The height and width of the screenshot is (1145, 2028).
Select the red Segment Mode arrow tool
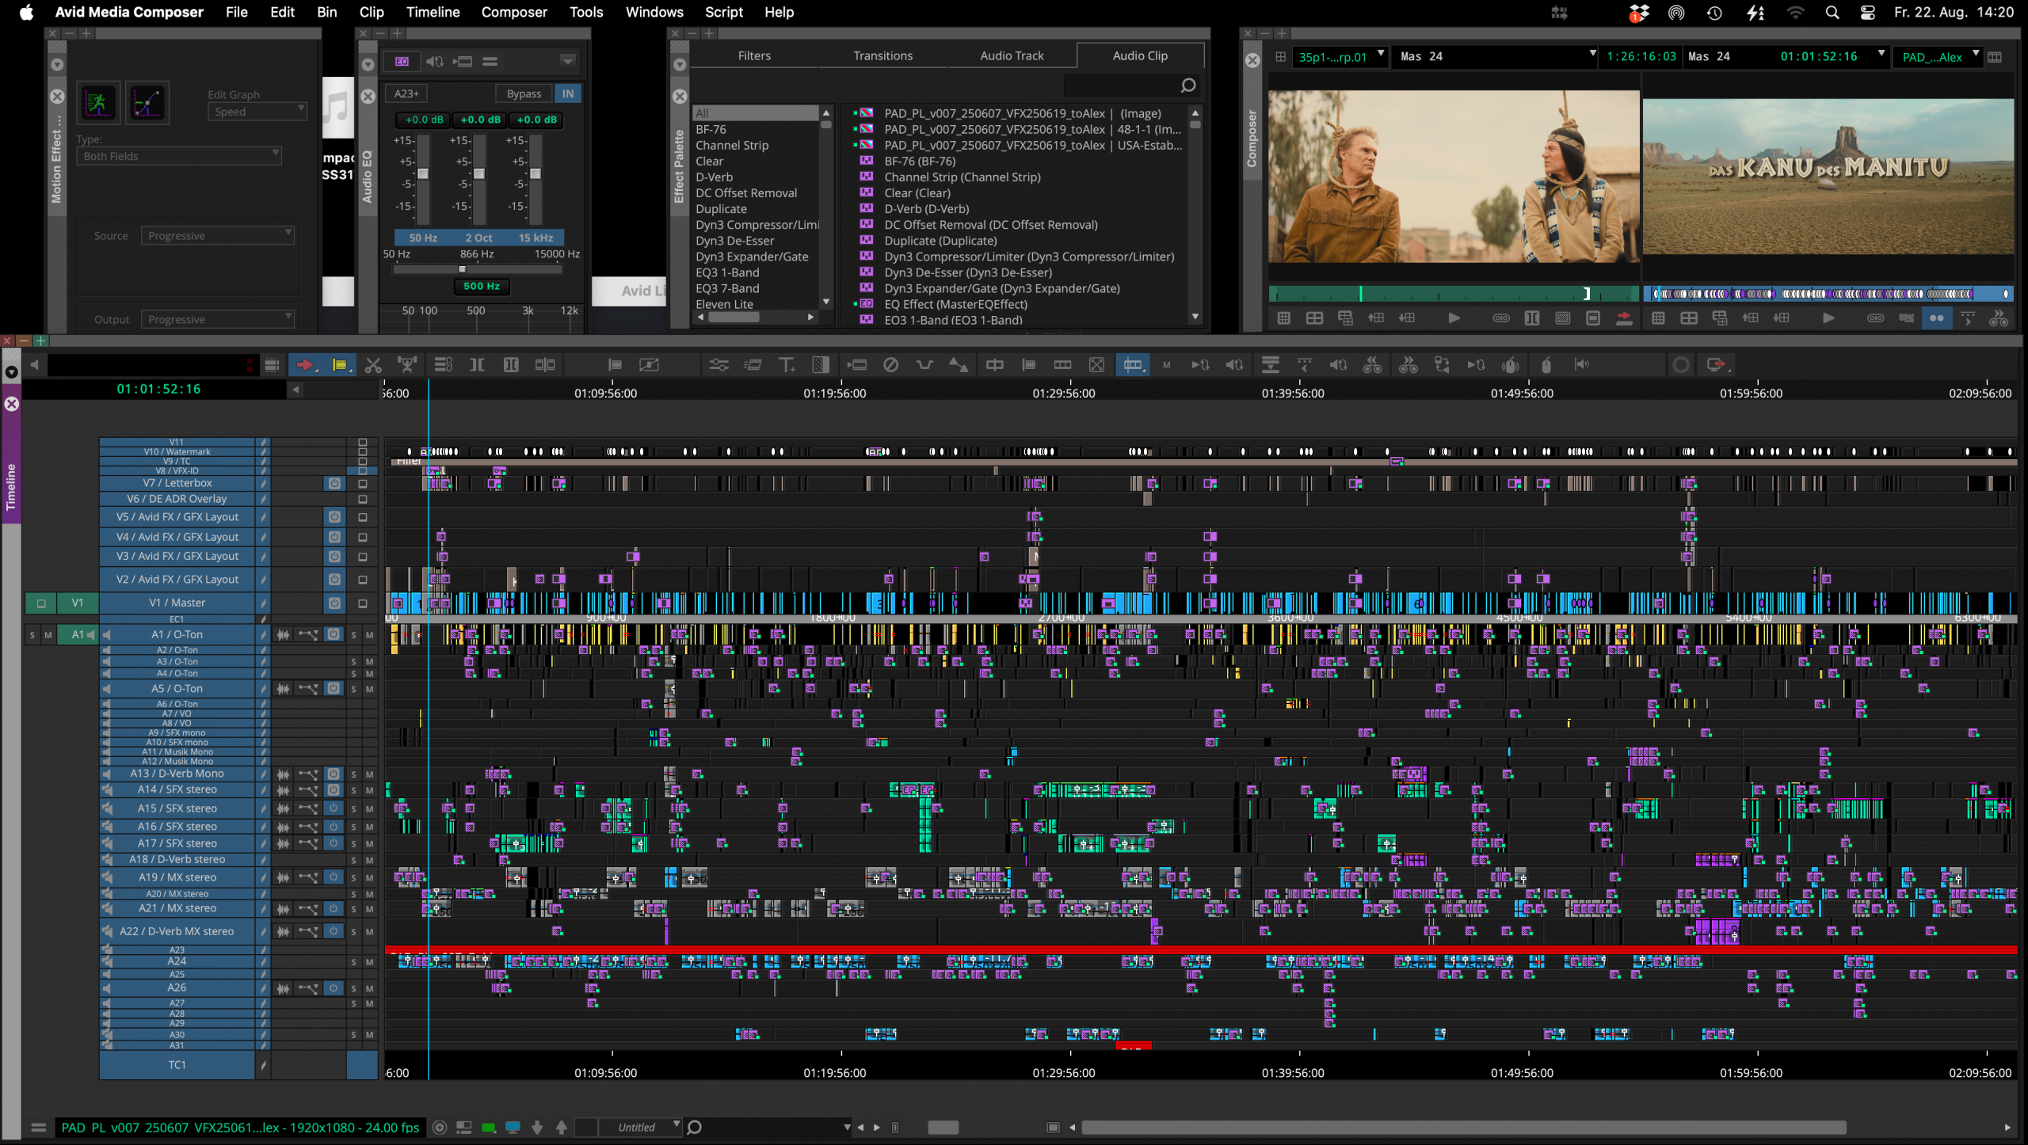coord(304,365)
